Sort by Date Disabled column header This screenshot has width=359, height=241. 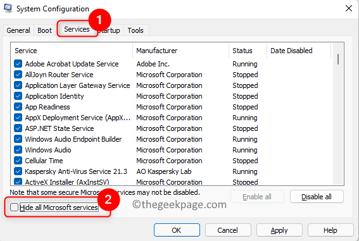[299, 51]
